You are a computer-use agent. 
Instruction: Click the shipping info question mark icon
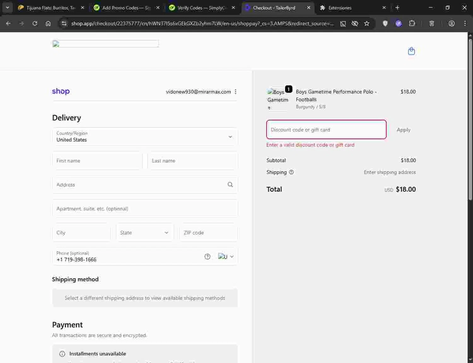(x=291, y=172)
